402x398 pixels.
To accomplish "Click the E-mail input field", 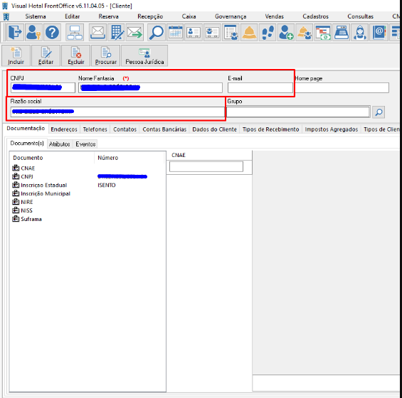I will 260,87.
